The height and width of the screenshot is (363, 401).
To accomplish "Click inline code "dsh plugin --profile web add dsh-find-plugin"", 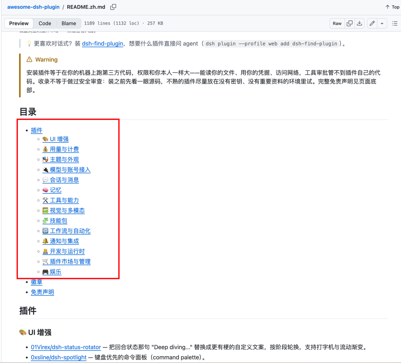I will pyautogui.click(x=271, y=44).
